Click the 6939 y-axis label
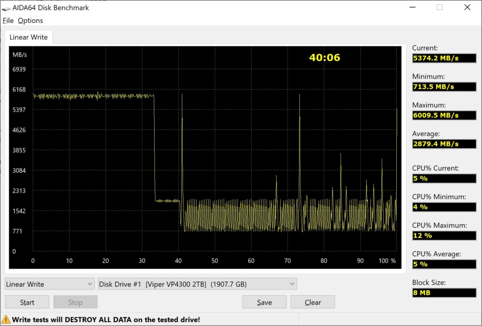482x326 pixels. pyautogui.click(x=19, y=69)
